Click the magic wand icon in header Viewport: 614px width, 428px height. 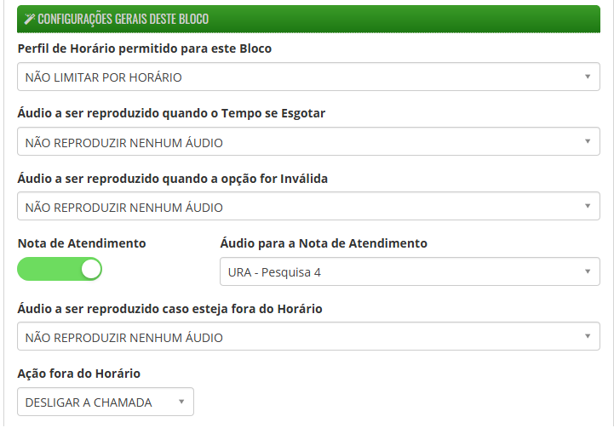point(30,19)
